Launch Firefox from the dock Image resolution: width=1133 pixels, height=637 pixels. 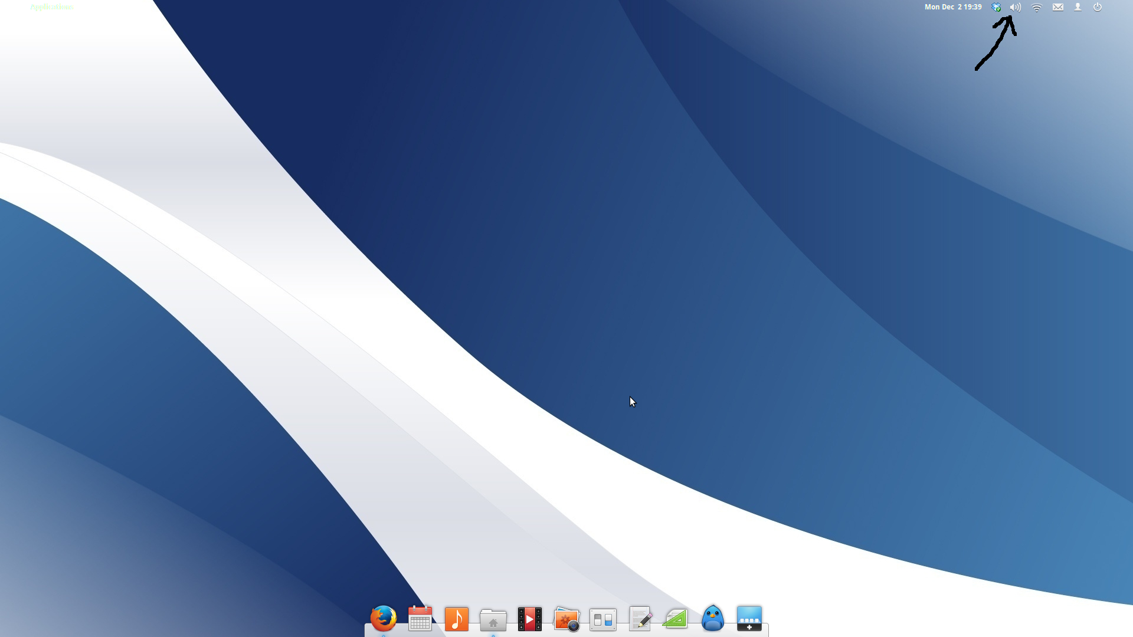tap(383, 619)
